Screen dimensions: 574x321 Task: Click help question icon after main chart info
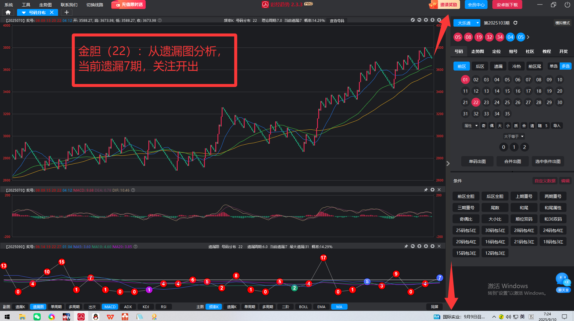(160, 20)
